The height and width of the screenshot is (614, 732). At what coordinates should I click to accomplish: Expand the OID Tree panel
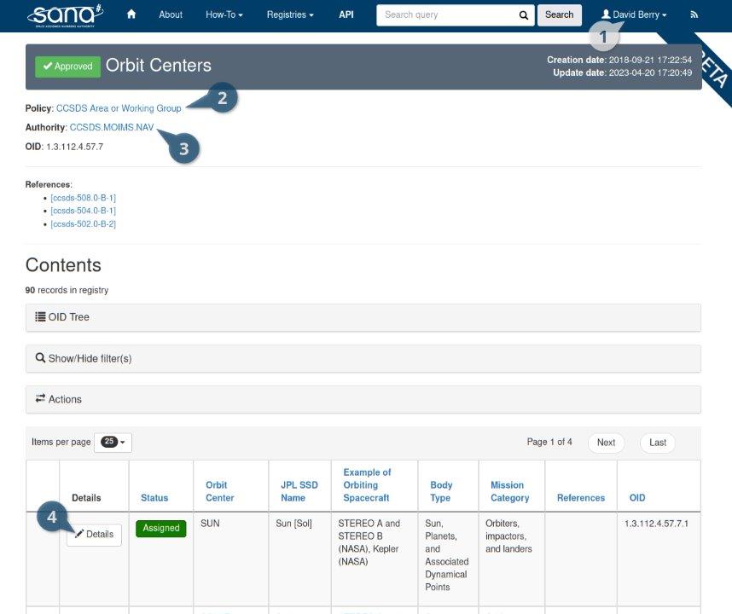point(62,317)
